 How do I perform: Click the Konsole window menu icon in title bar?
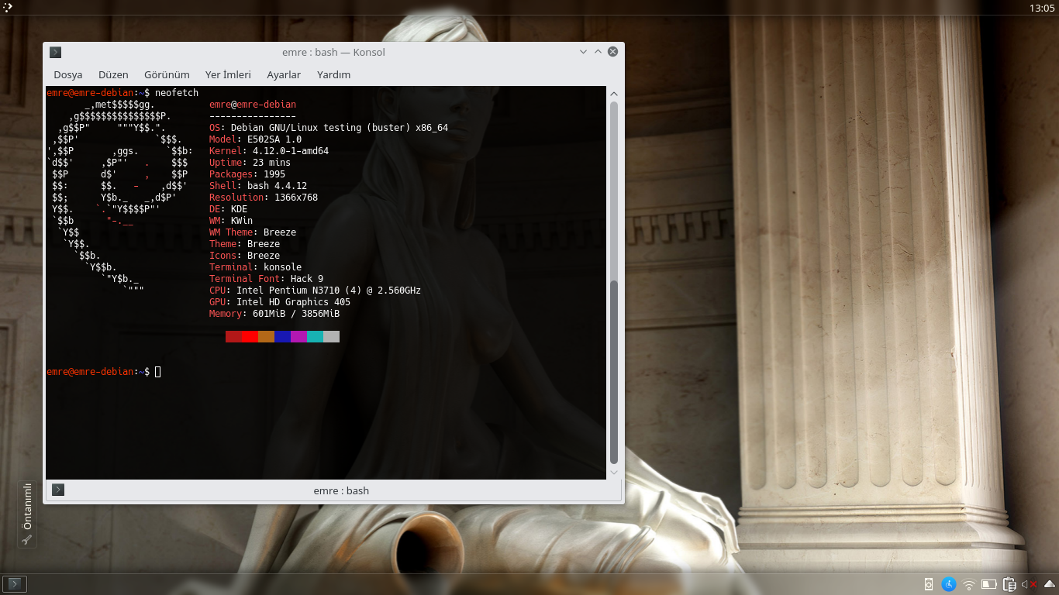(55, 52)
